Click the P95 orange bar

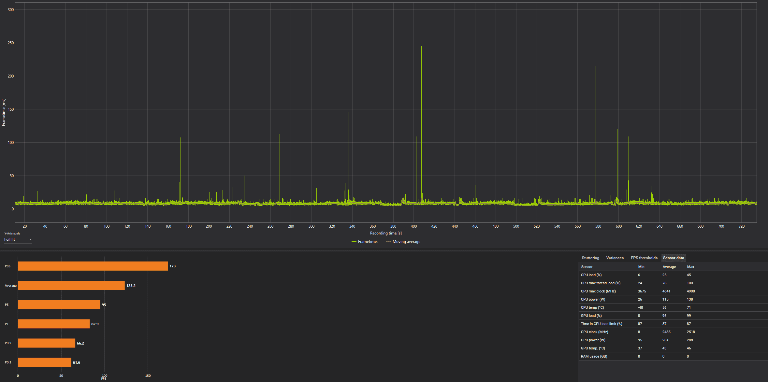click(93, 266)
